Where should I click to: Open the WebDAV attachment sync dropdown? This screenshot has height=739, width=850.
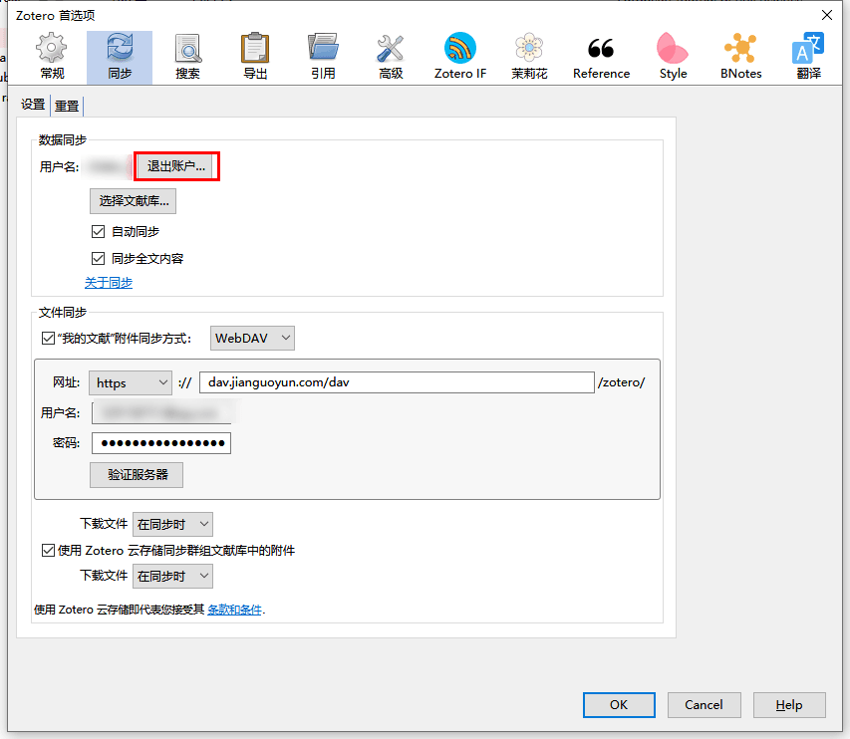(252, 338)
